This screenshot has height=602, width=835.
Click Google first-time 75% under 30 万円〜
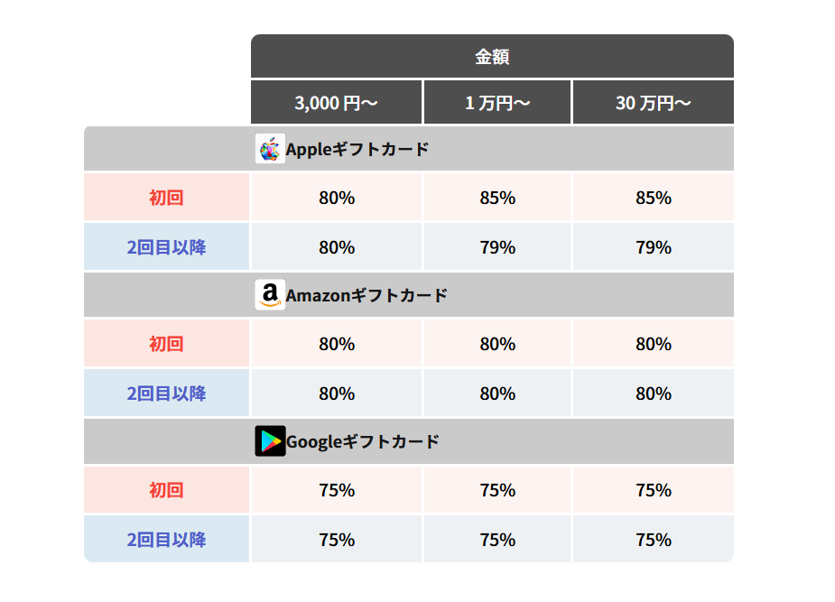tap(654, 490)
